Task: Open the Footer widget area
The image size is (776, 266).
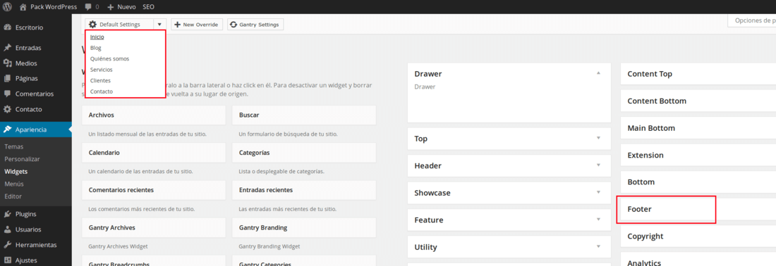Action: click(698, 209)
